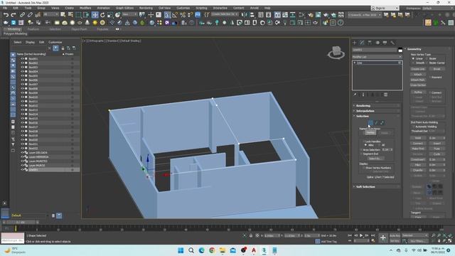Click the Fillet button
455x256 pixels.
(418, 165)
